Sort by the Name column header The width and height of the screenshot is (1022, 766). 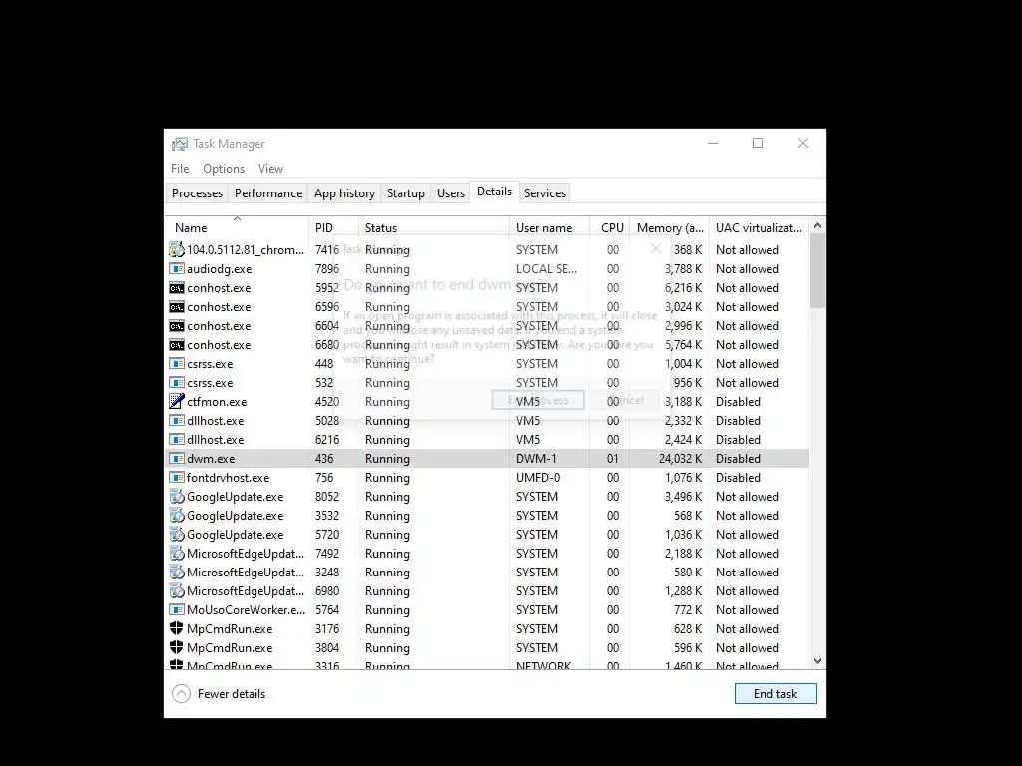click(x=237, y=227)
